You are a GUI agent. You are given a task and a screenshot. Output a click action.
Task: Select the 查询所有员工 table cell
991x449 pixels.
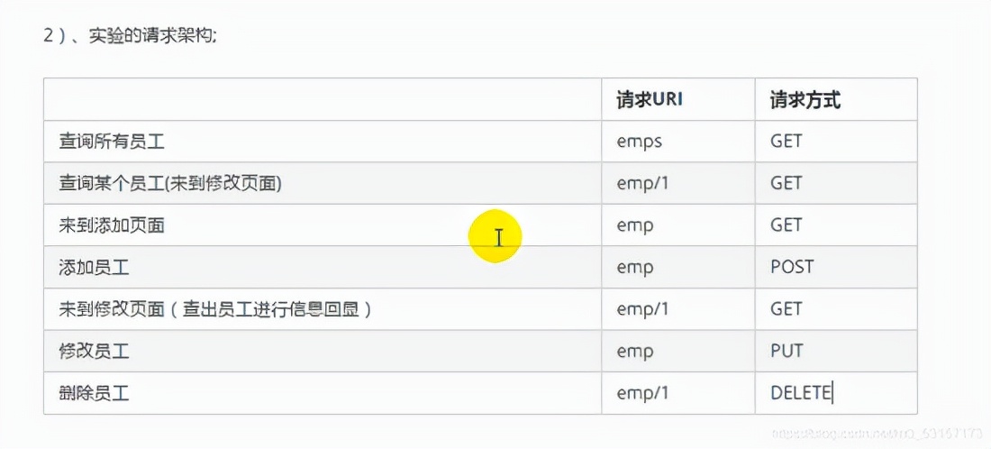[x=112, y=142]
